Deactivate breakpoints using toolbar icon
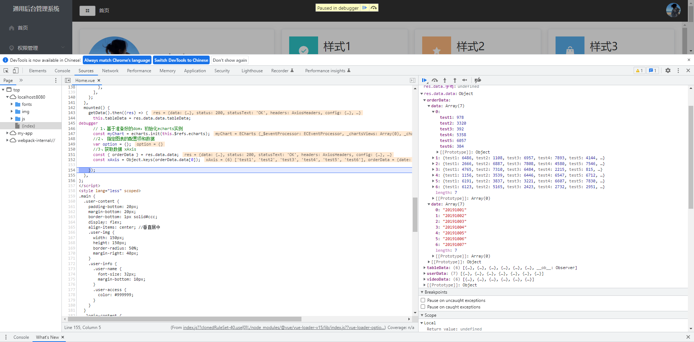Image resolution: width=694 pixels, height=342 pixels. [477, 80]
